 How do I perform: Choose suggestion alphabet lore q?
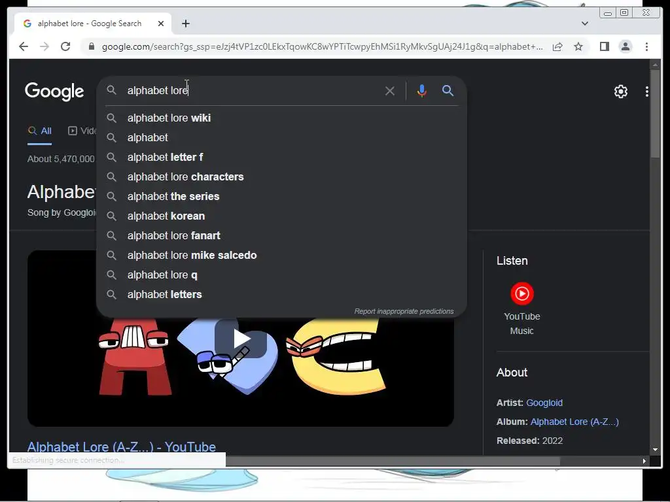coord(281,275)
